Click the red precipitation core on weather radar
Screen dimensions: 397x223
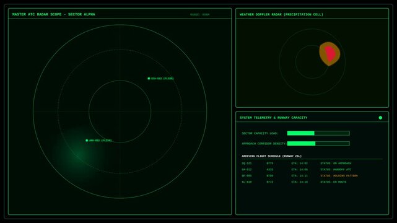(330, 54)
